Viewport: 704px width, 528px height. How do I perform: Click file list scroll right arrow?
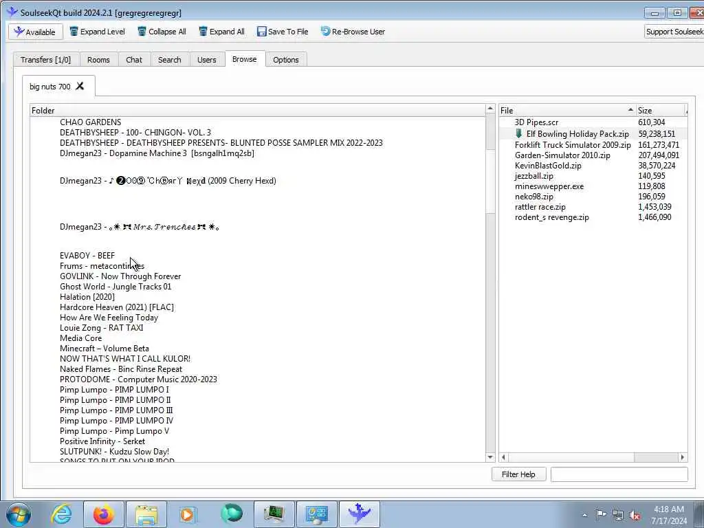(x=683, y=457)
